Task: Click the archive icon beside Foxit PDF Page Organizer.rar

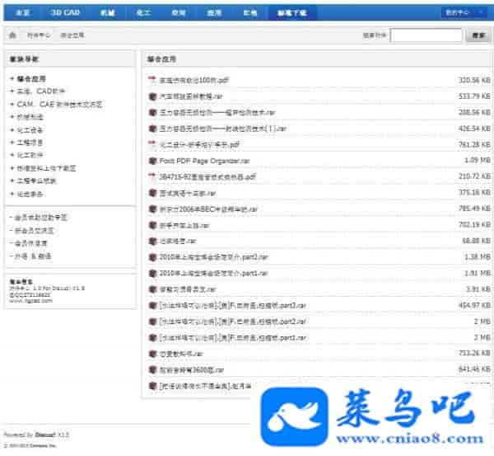Action: pos(152,161)
